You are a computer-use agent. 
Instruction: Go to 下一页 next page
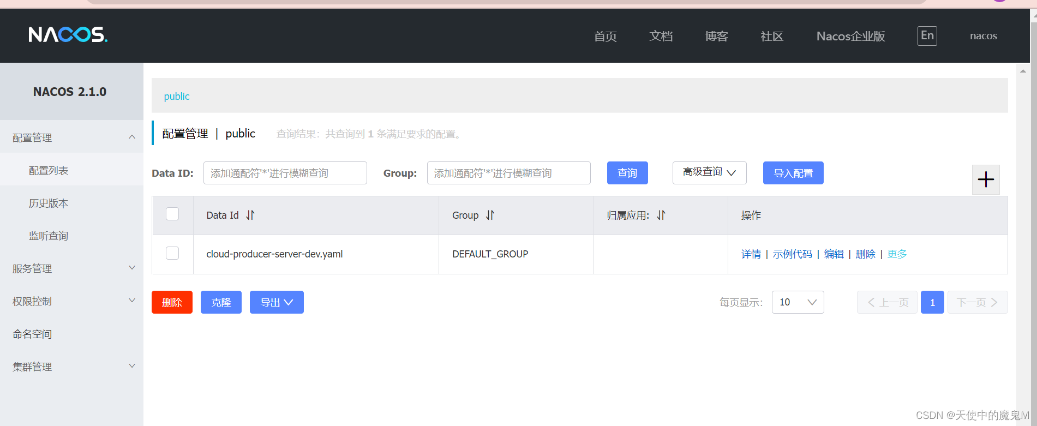[978, 302]
